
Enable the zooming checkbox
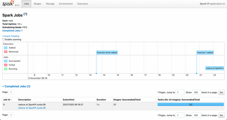pos(3,40)
